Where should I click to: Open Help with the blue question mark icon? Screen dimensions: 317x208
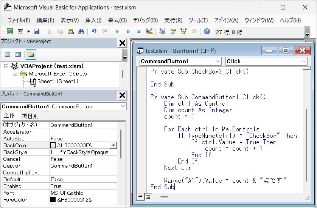(207, 31)
